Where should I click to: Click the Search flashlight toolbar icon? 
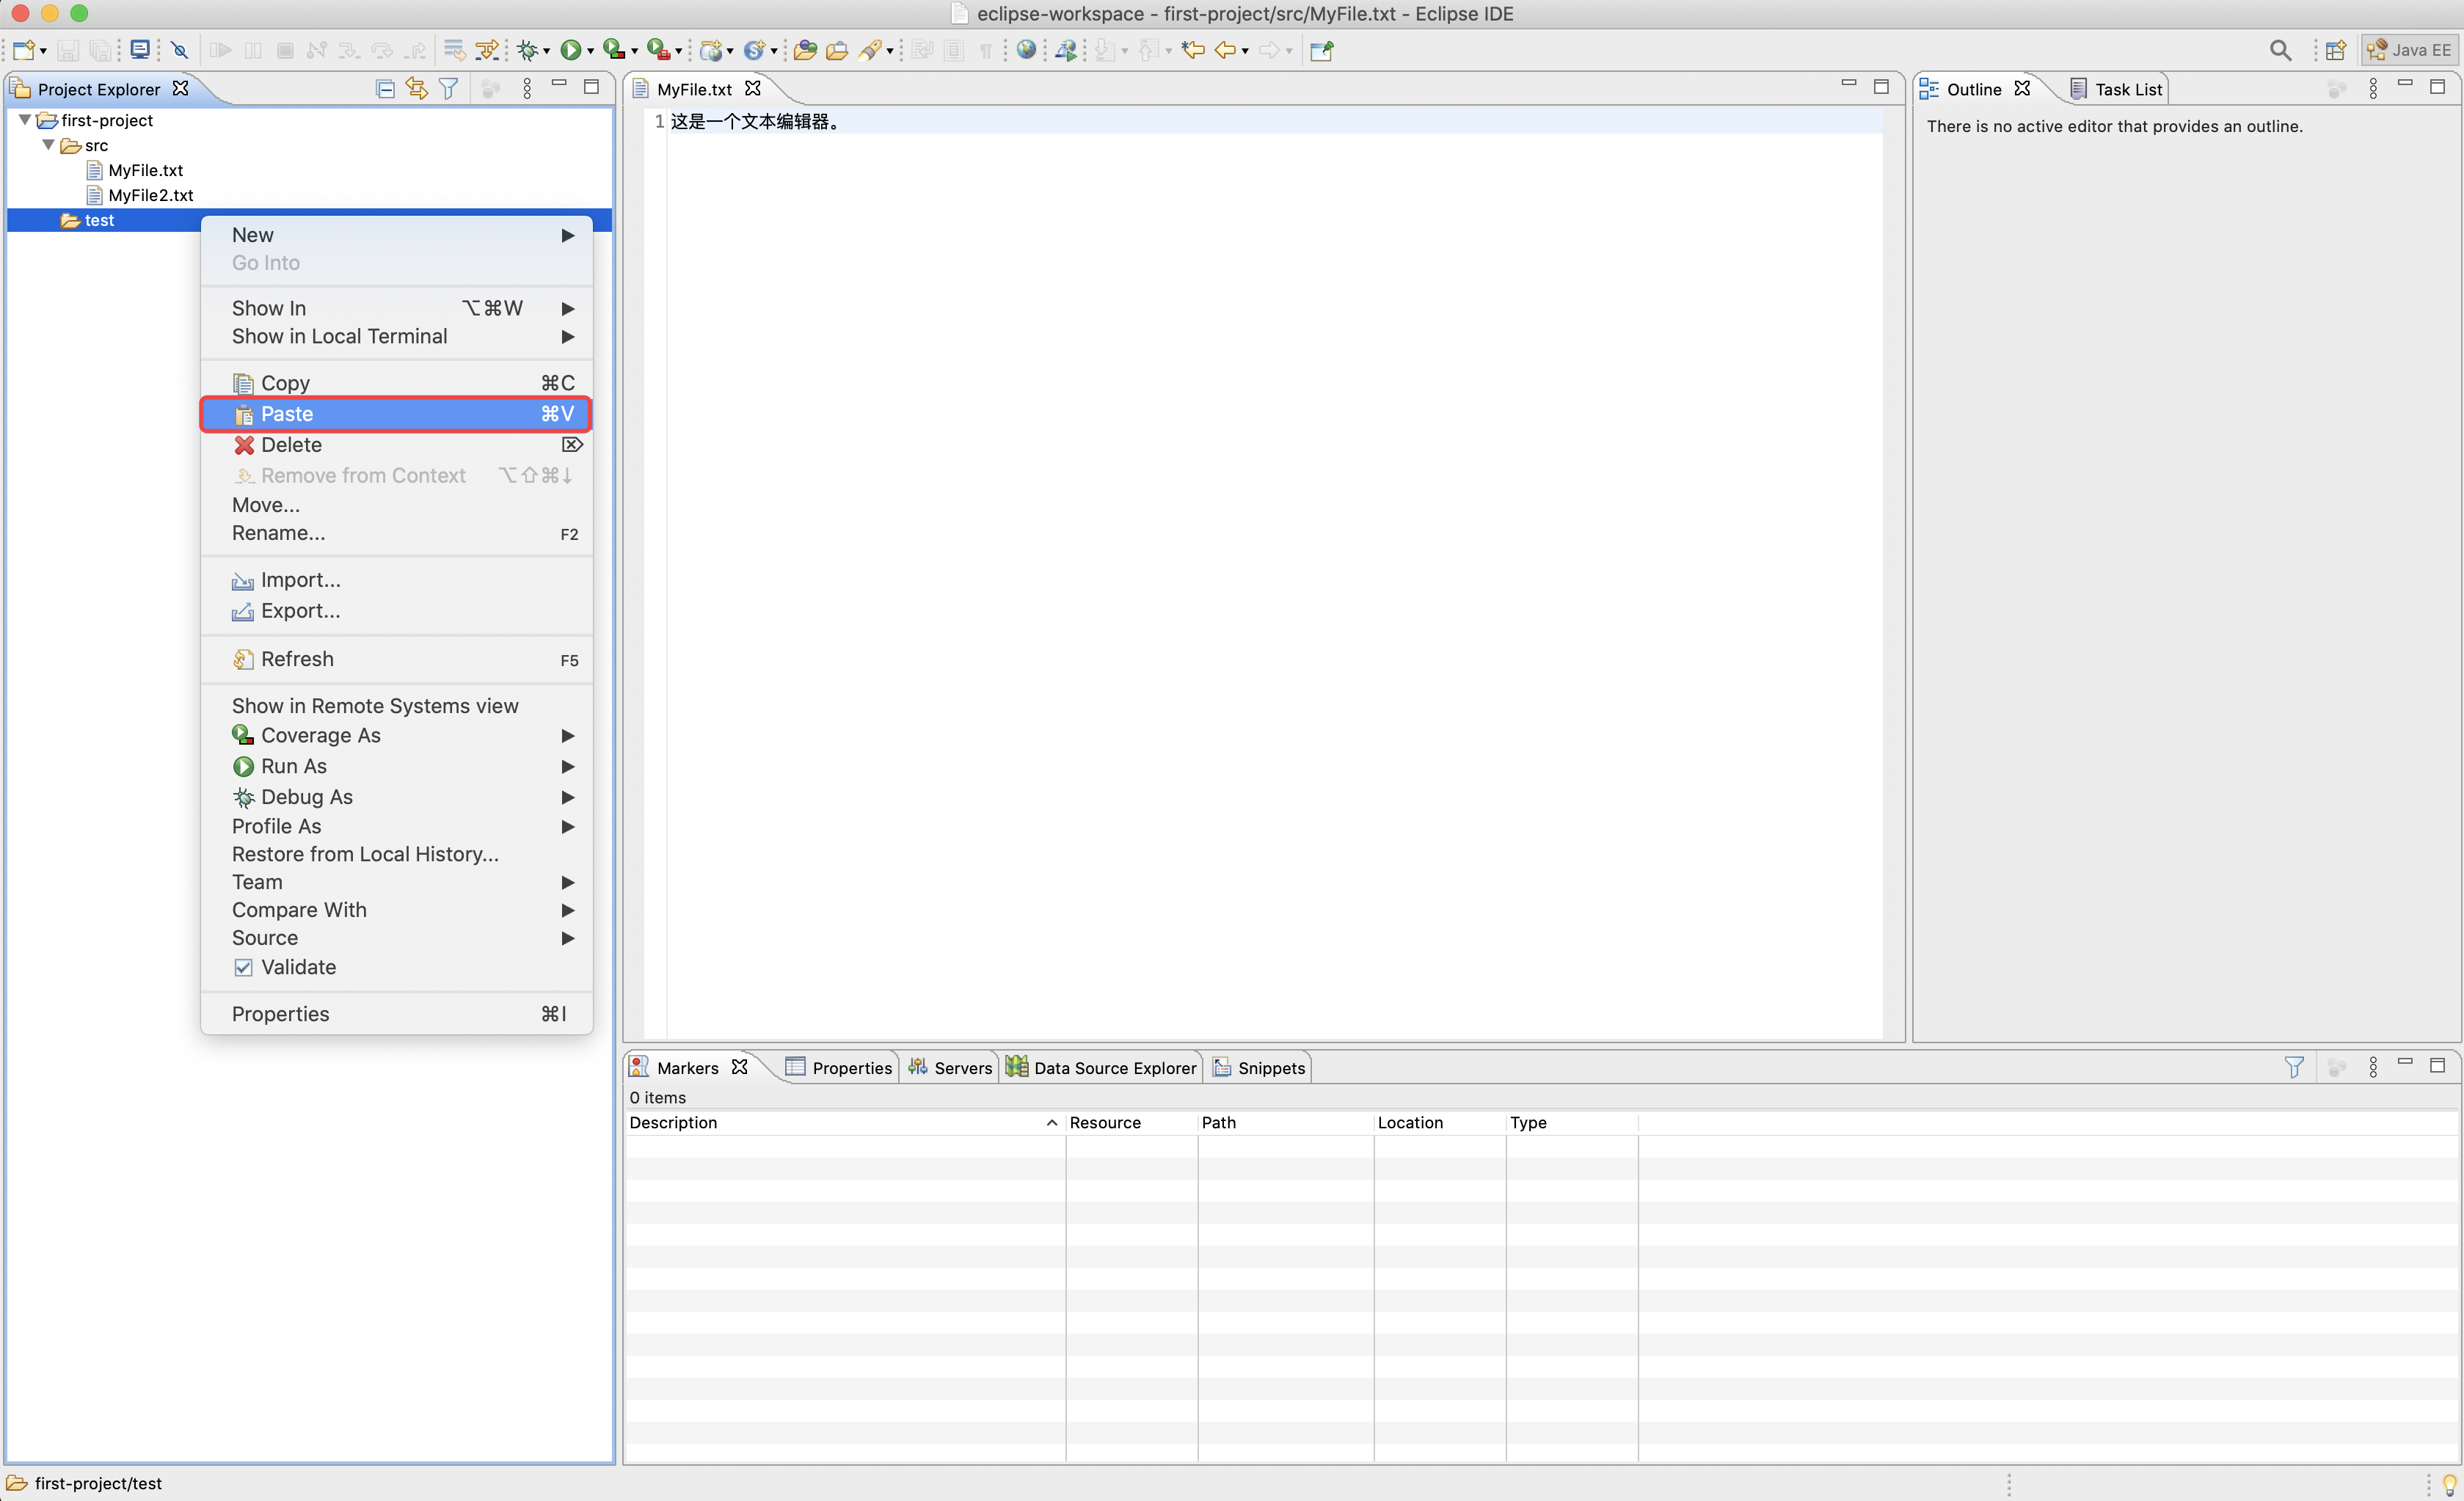point(870,50)
